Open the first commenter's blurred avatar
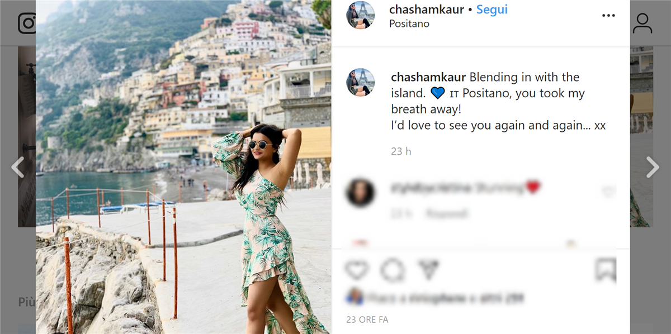671x334 pixels. (x=361, y=193)
